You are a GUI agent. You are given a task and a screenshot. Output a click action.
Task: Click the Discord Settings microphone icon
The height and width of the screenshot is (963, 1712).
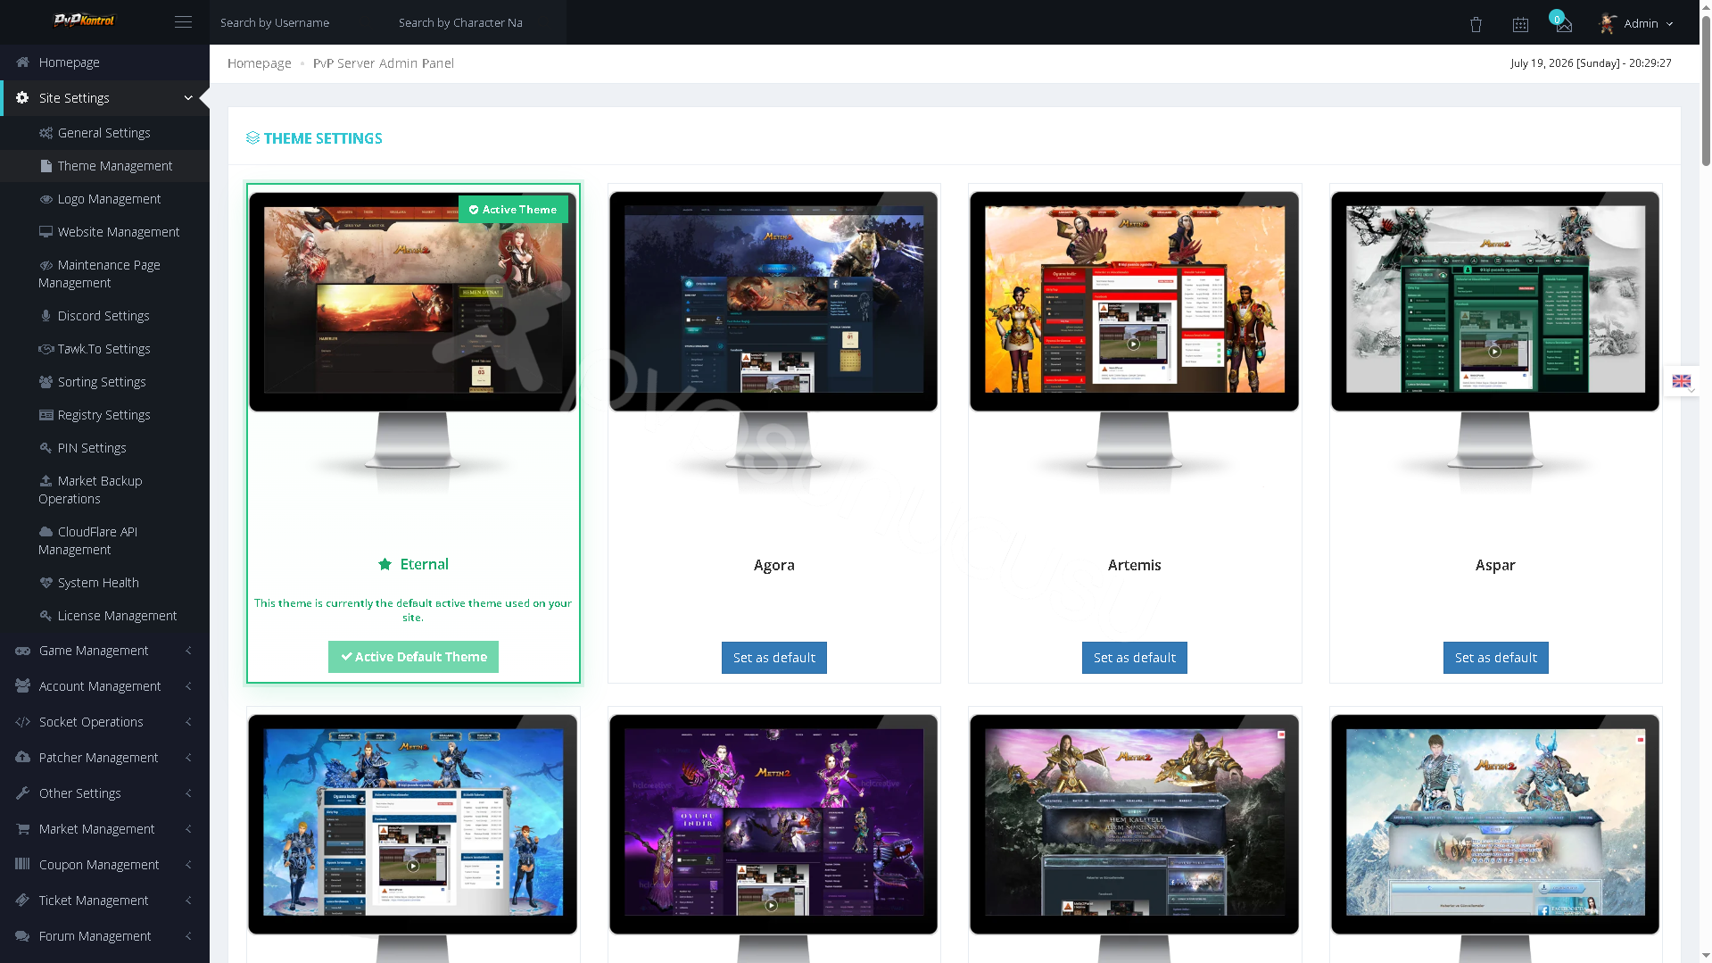click(45, 316)
